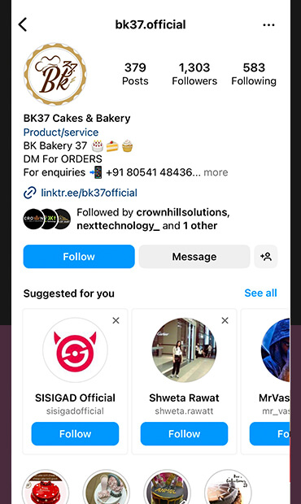The width and height of the screenshot is (301, 504).
Task: Open the SISIGAD Official avatar
Action: pos(75,350)
